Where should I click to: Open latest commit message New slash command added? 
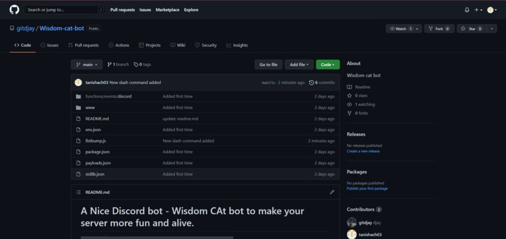click(x=135, y=83)
